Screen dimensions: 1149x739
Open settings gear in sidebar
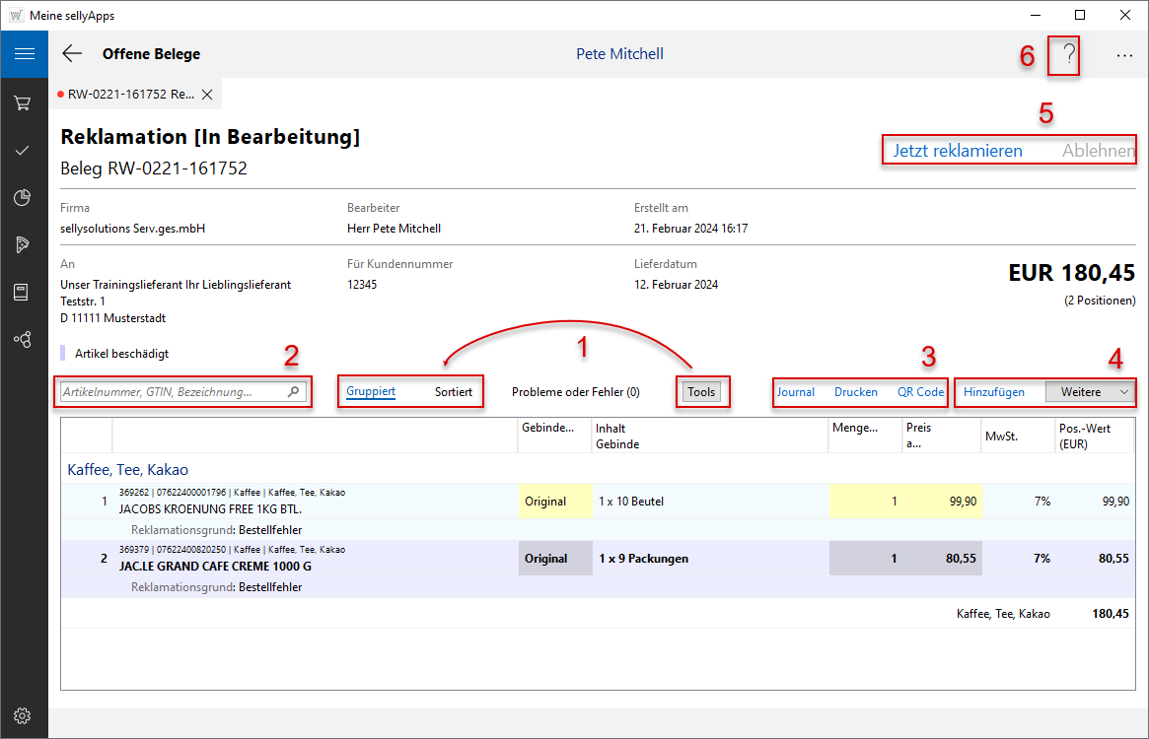[24, 715]
